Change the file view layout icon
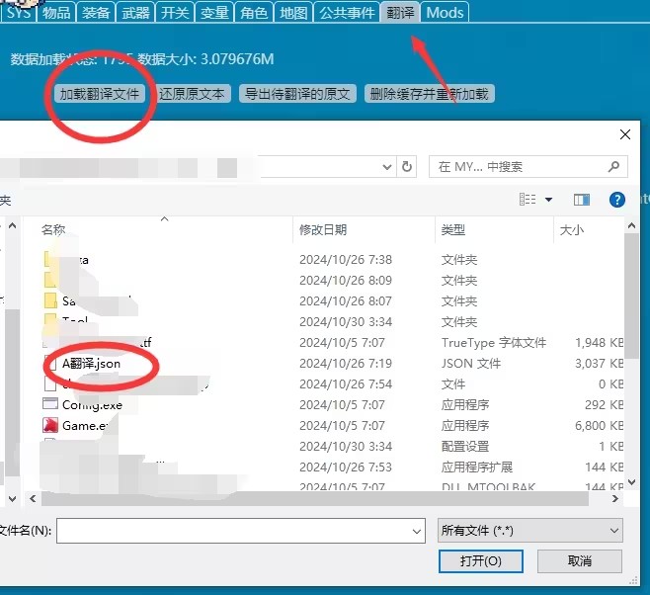The width and height of the screenshot is (650, 595). point(528,200)
